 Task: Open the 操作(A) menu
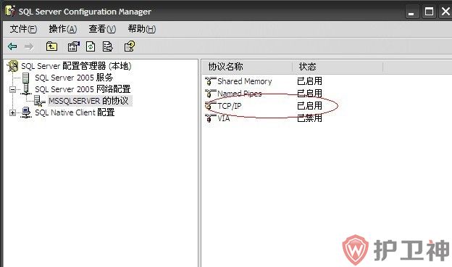pos(62,29)
